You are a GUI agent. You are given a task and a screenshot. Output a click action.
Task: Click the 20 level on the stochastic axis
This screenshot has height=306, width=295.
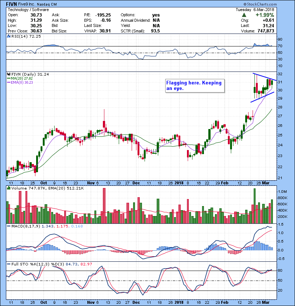[280, 291]
